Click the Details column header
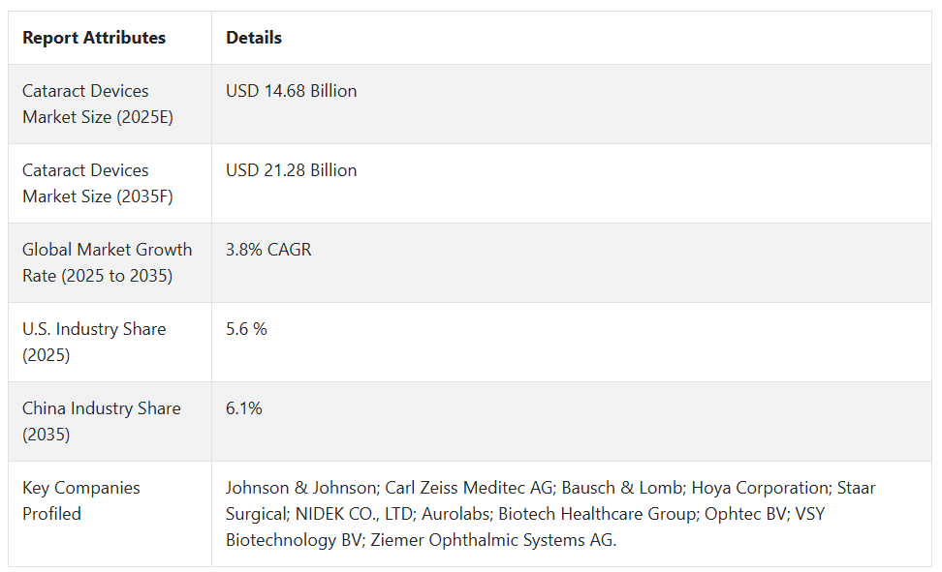 coord(254,38)
